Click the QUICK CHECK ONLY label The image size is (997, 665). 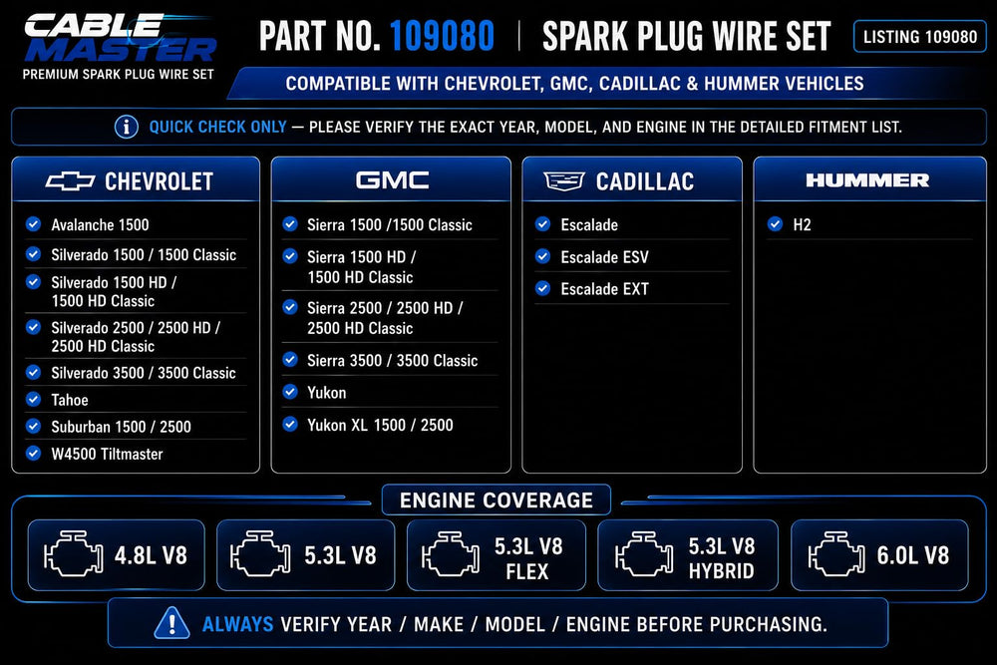click(217, 128)
